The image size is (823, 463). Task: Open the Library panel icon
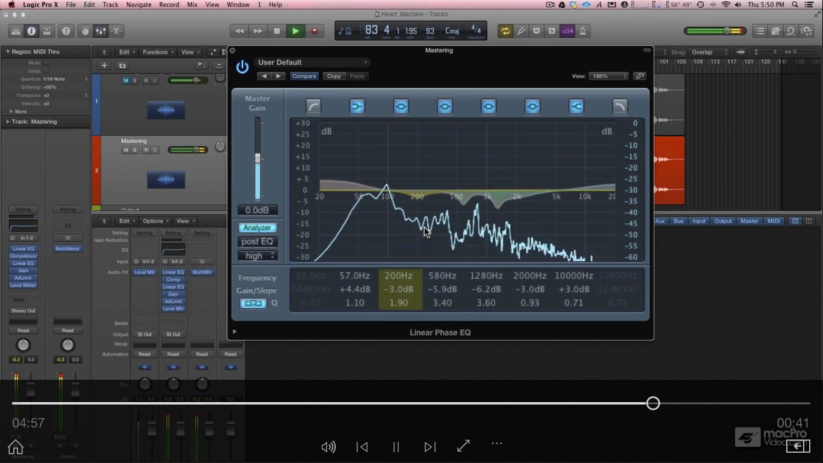[16, 31]
